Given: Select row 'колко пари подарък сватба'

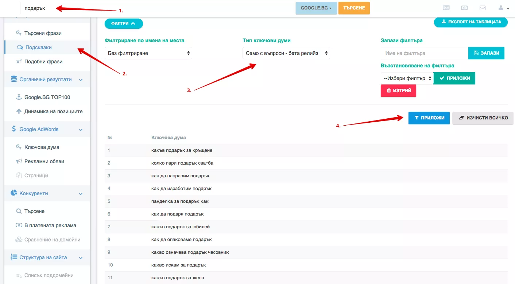Looking at the screenshot, I should pyautogui.click(x=306, y=163).
